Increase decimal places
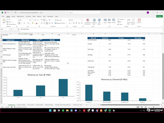 [79, 23]
